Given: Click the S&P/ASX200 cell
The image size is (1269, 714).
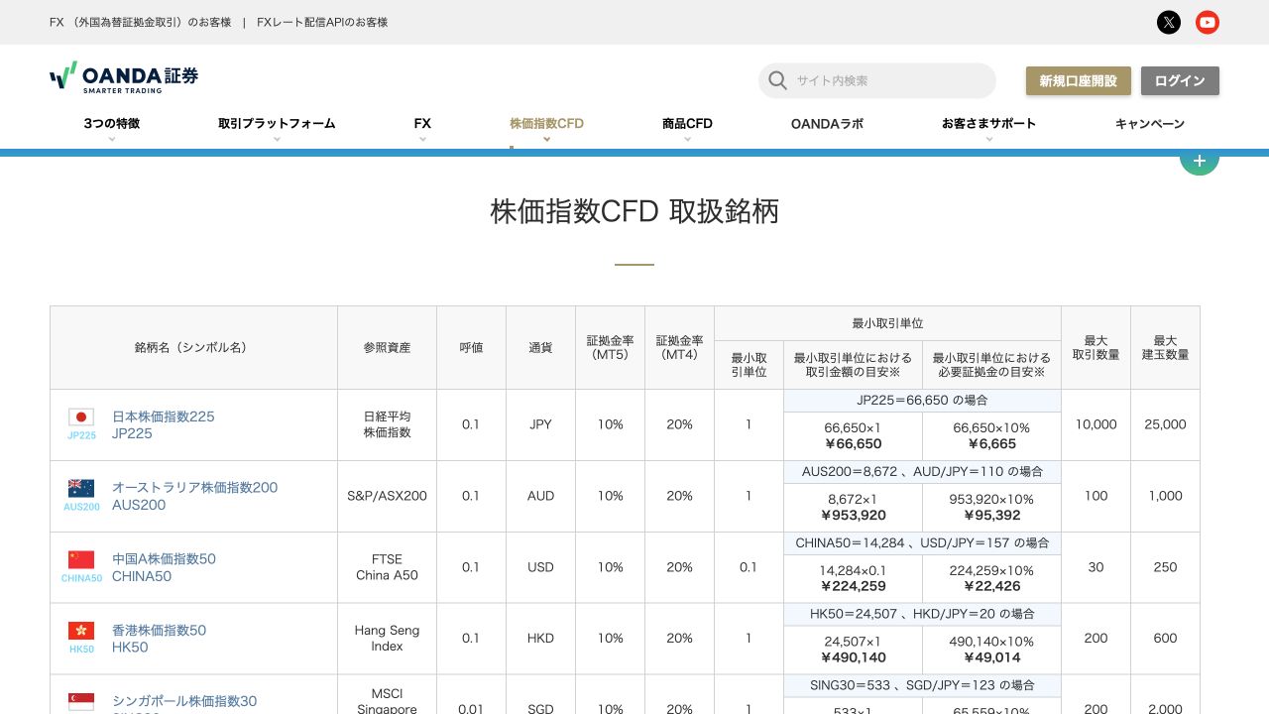Looking at the screenshot, I should click(x=387, y=496).
